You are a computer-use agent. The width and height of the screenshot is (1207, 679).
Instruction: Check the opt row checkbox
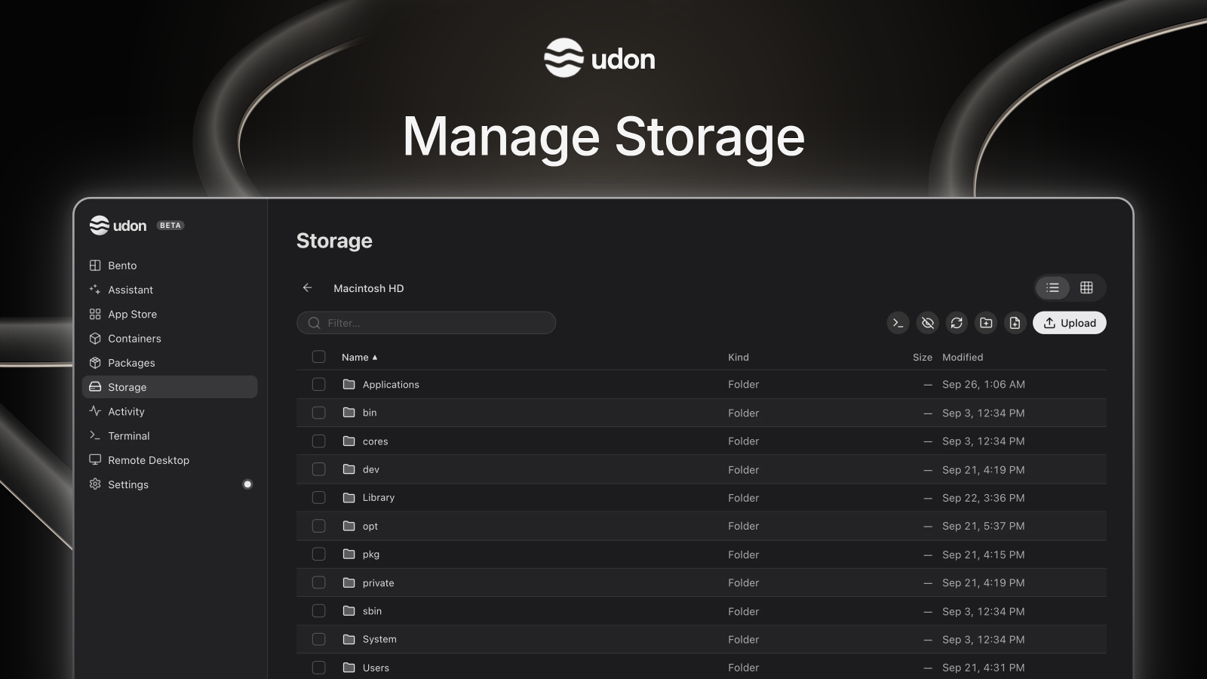(319, 526)
